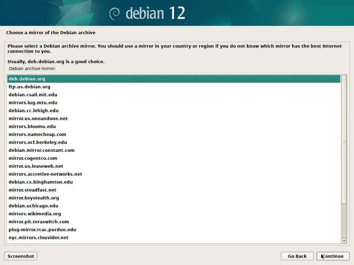Select debian.cs.binghamton.edu mirror
Image resolution: width=354 pixels, height=265 pixels.
point(174,182)
